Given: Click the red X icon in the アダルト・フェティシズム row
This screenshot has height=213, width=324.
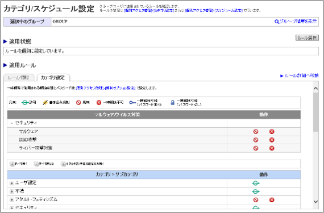Looking at the screenshot, I should click(272, 200).
